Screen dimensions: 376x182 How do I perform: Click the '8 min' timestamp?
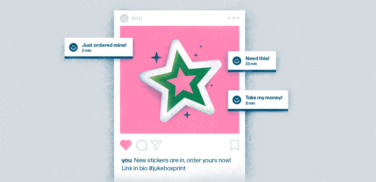pos(250,103)
